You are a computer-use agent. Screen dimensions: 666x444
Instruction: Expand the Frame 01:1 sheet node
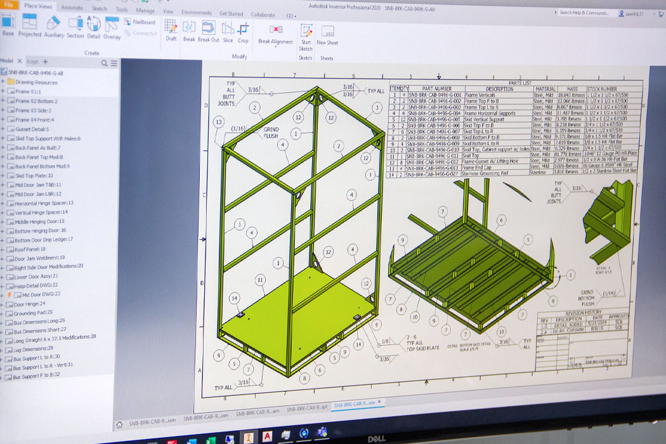[3, 91]
